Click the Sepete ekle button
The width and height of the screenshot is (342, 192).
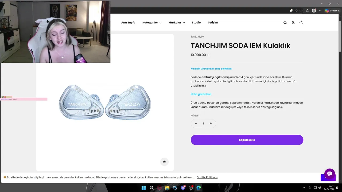click(x=247, y=140)
